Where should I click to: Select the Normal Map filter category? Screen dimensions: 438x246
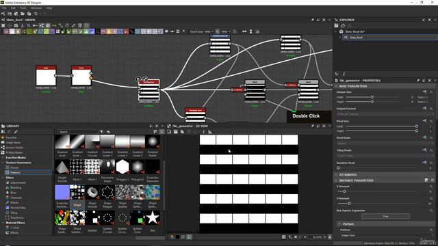tap(18, 208)
